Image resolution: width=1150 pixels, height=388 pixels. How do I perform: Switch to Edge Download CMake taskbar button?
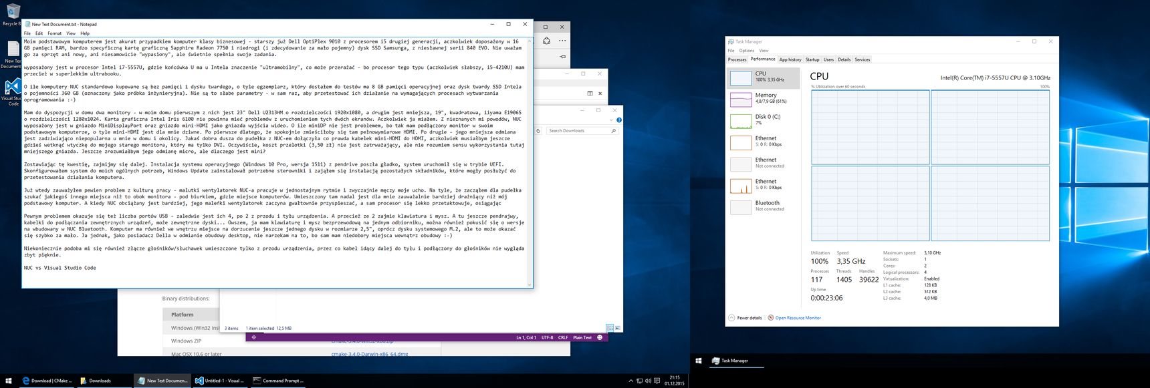[x=47, y=381]
